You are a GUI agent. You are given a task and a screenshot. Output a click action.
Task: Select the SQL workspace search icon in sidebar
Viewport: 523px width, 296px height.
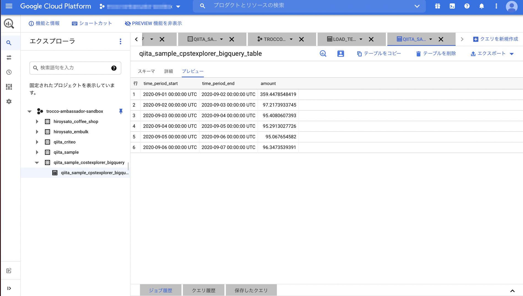pos(9,43)
